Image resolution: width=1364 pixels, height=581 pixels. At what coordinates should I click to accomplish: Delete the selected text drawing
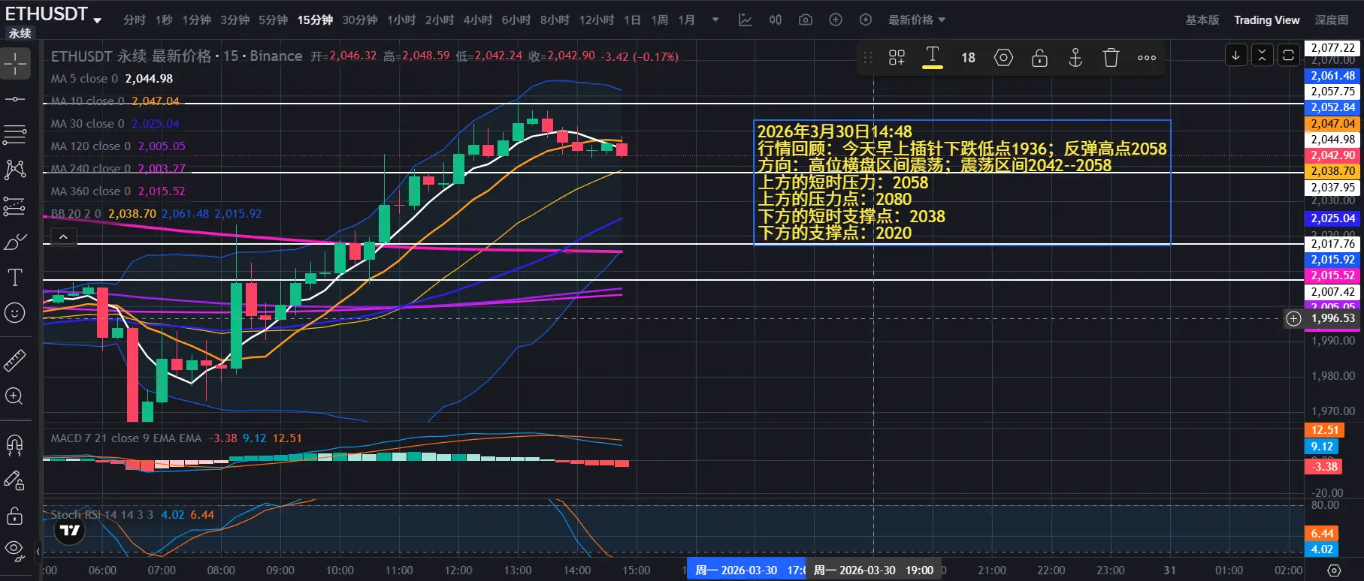(x=1111, y=58)
